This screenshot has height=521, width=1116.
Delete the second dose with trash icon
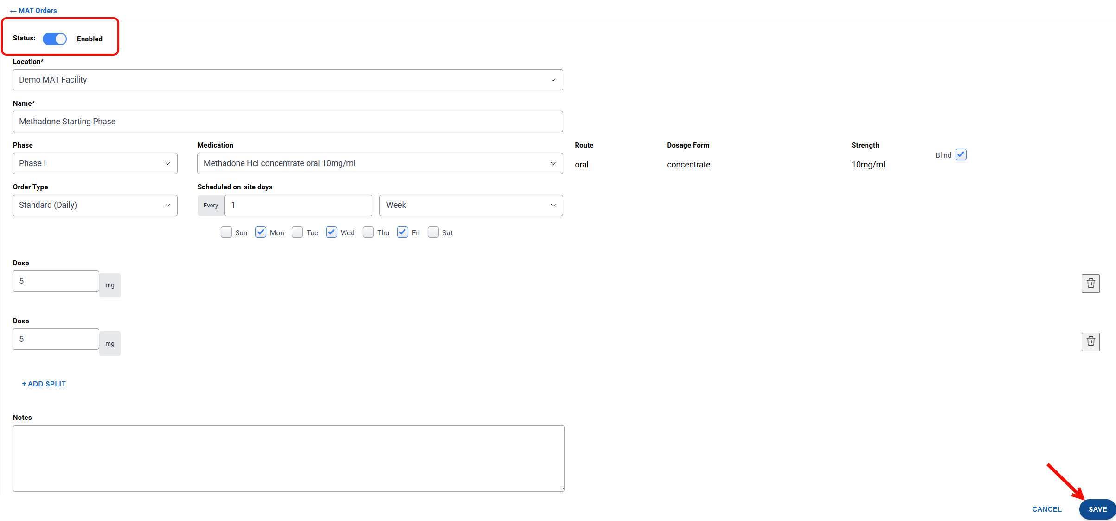click(1090, 341)
